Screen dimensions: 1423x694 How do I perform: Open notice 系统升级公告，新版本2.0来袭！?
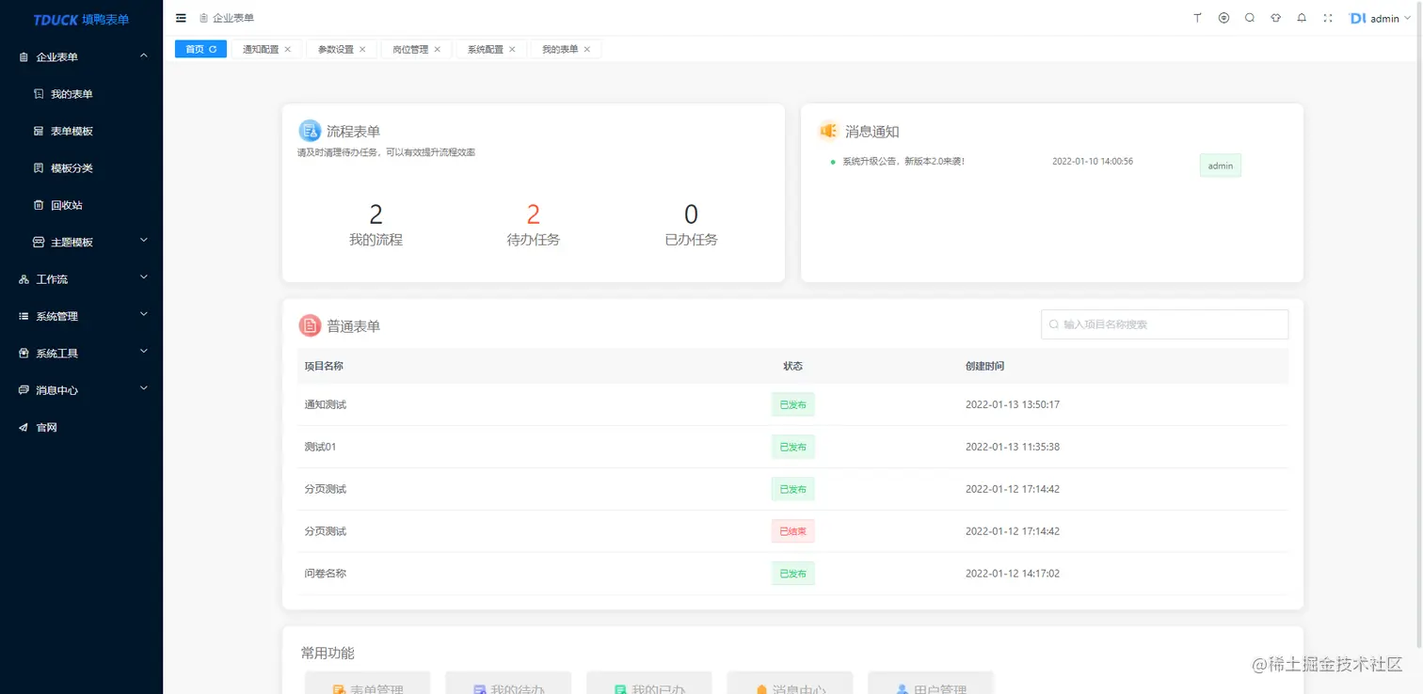point(903,162)
